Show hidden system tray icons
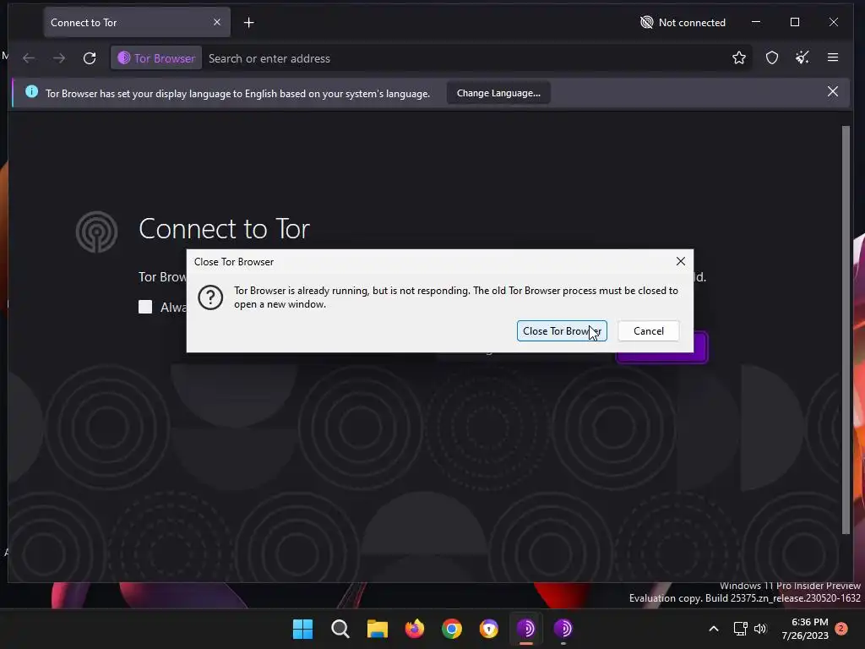 click(713, 629)
